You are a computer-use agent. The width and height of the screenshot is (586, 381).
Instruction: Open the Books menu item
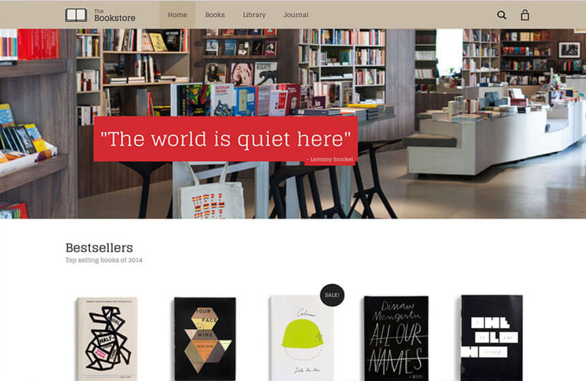pyautogui.click(x=215, y=15)
